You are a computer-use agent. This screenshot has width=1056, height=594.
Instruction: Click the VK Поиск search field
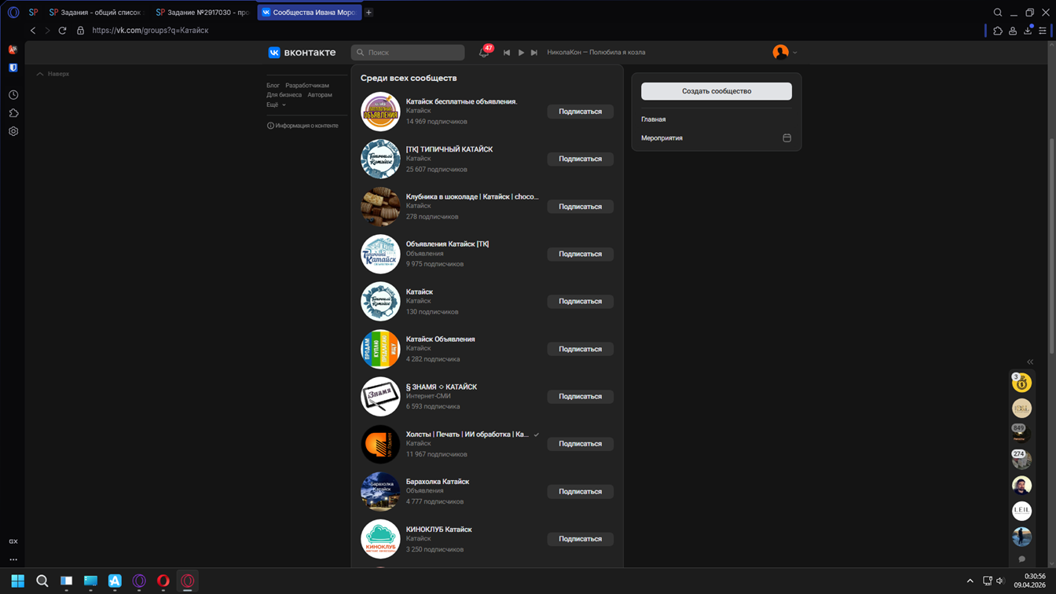tap(409, 53)
